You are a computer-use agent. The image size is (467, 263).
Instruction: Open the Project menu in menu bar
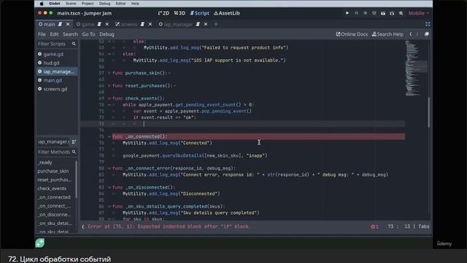click(88, 4)
